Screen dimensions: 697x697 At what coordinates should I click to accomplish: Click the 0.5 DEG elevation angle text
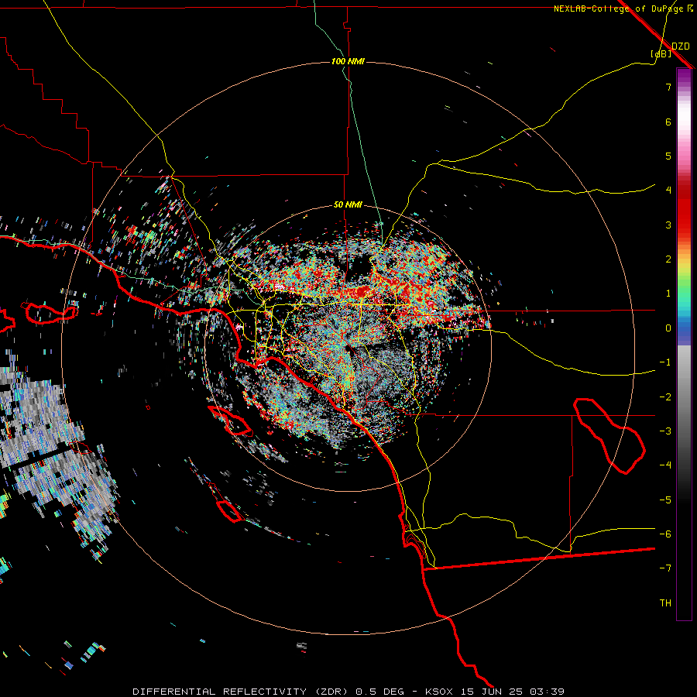point(379,692)
